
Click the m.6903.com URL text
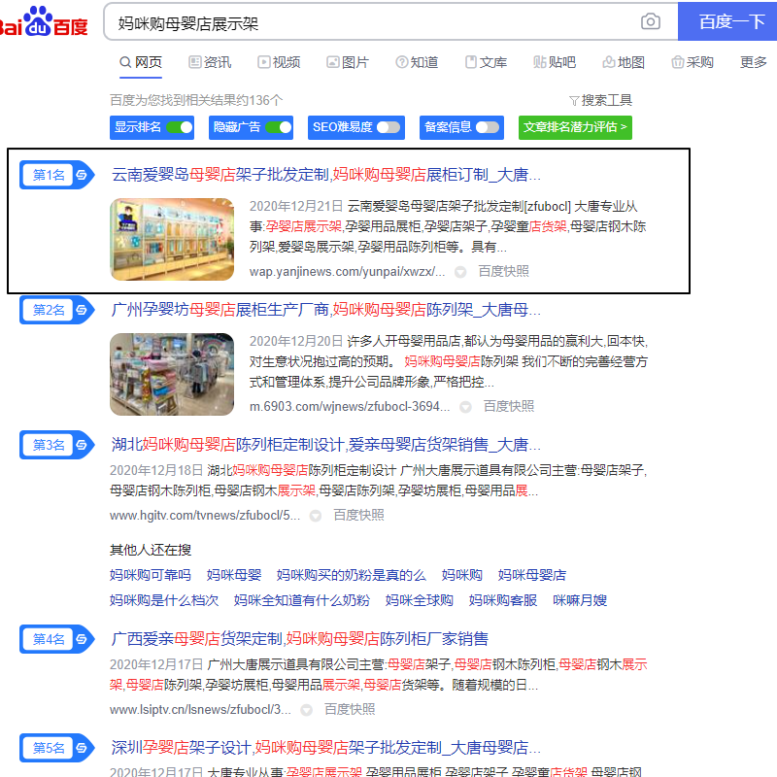(x=350, y=406)
